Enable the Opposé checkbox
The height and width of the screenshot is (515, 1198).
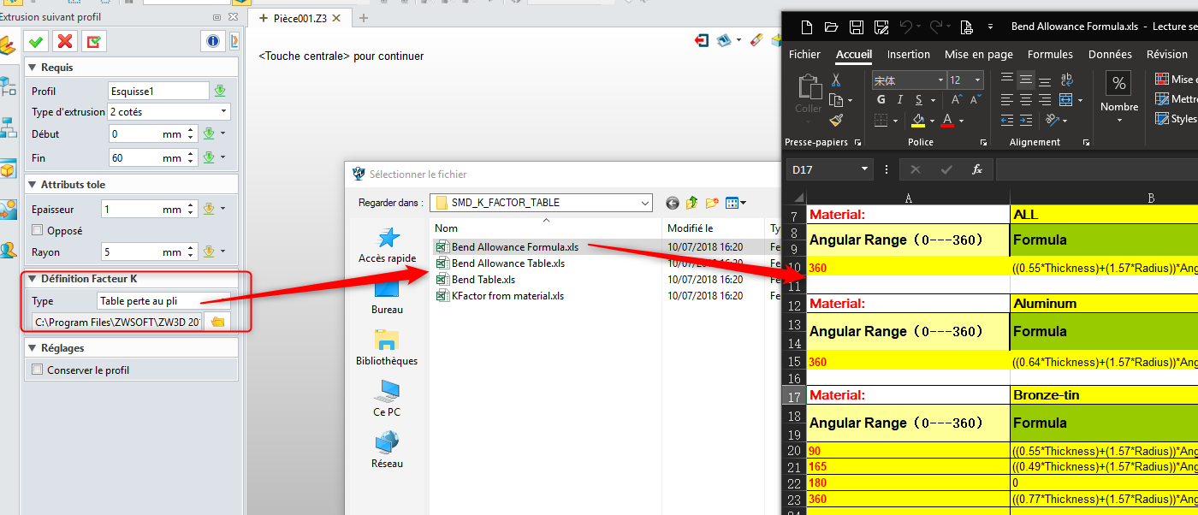coord(38,230)
